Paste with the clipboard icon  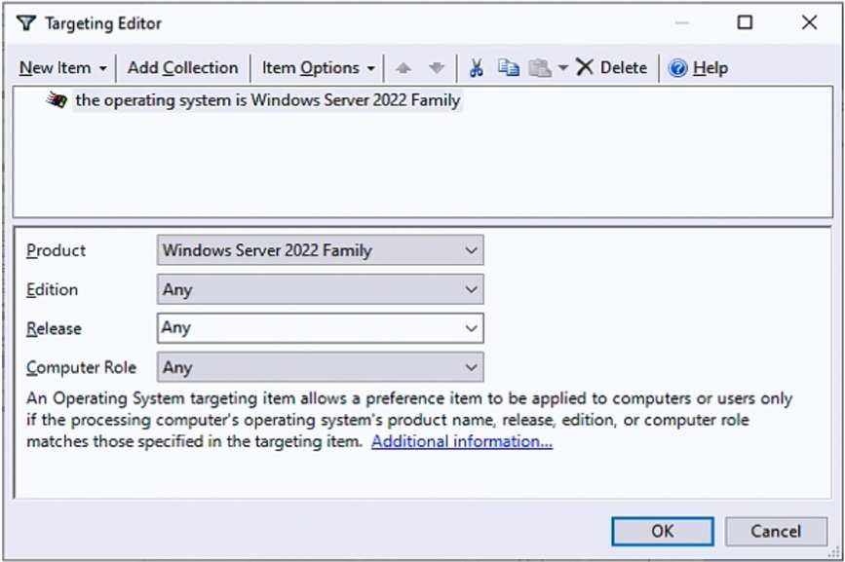point(540,68)
